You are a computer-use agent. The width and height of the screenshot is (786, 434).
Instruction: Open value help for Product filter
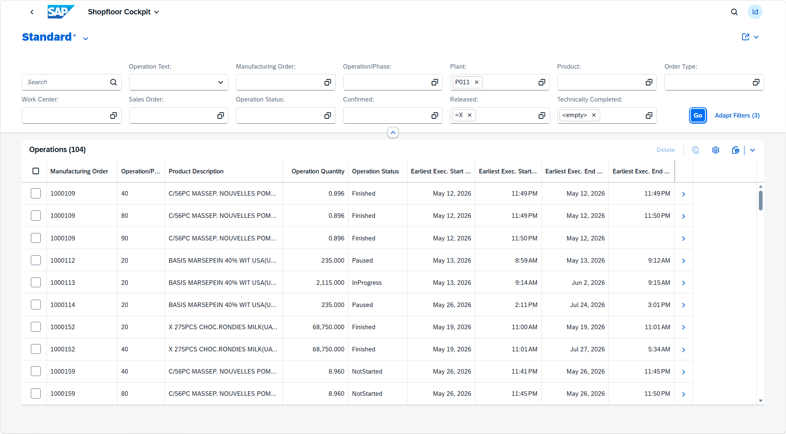click(649, 82)
